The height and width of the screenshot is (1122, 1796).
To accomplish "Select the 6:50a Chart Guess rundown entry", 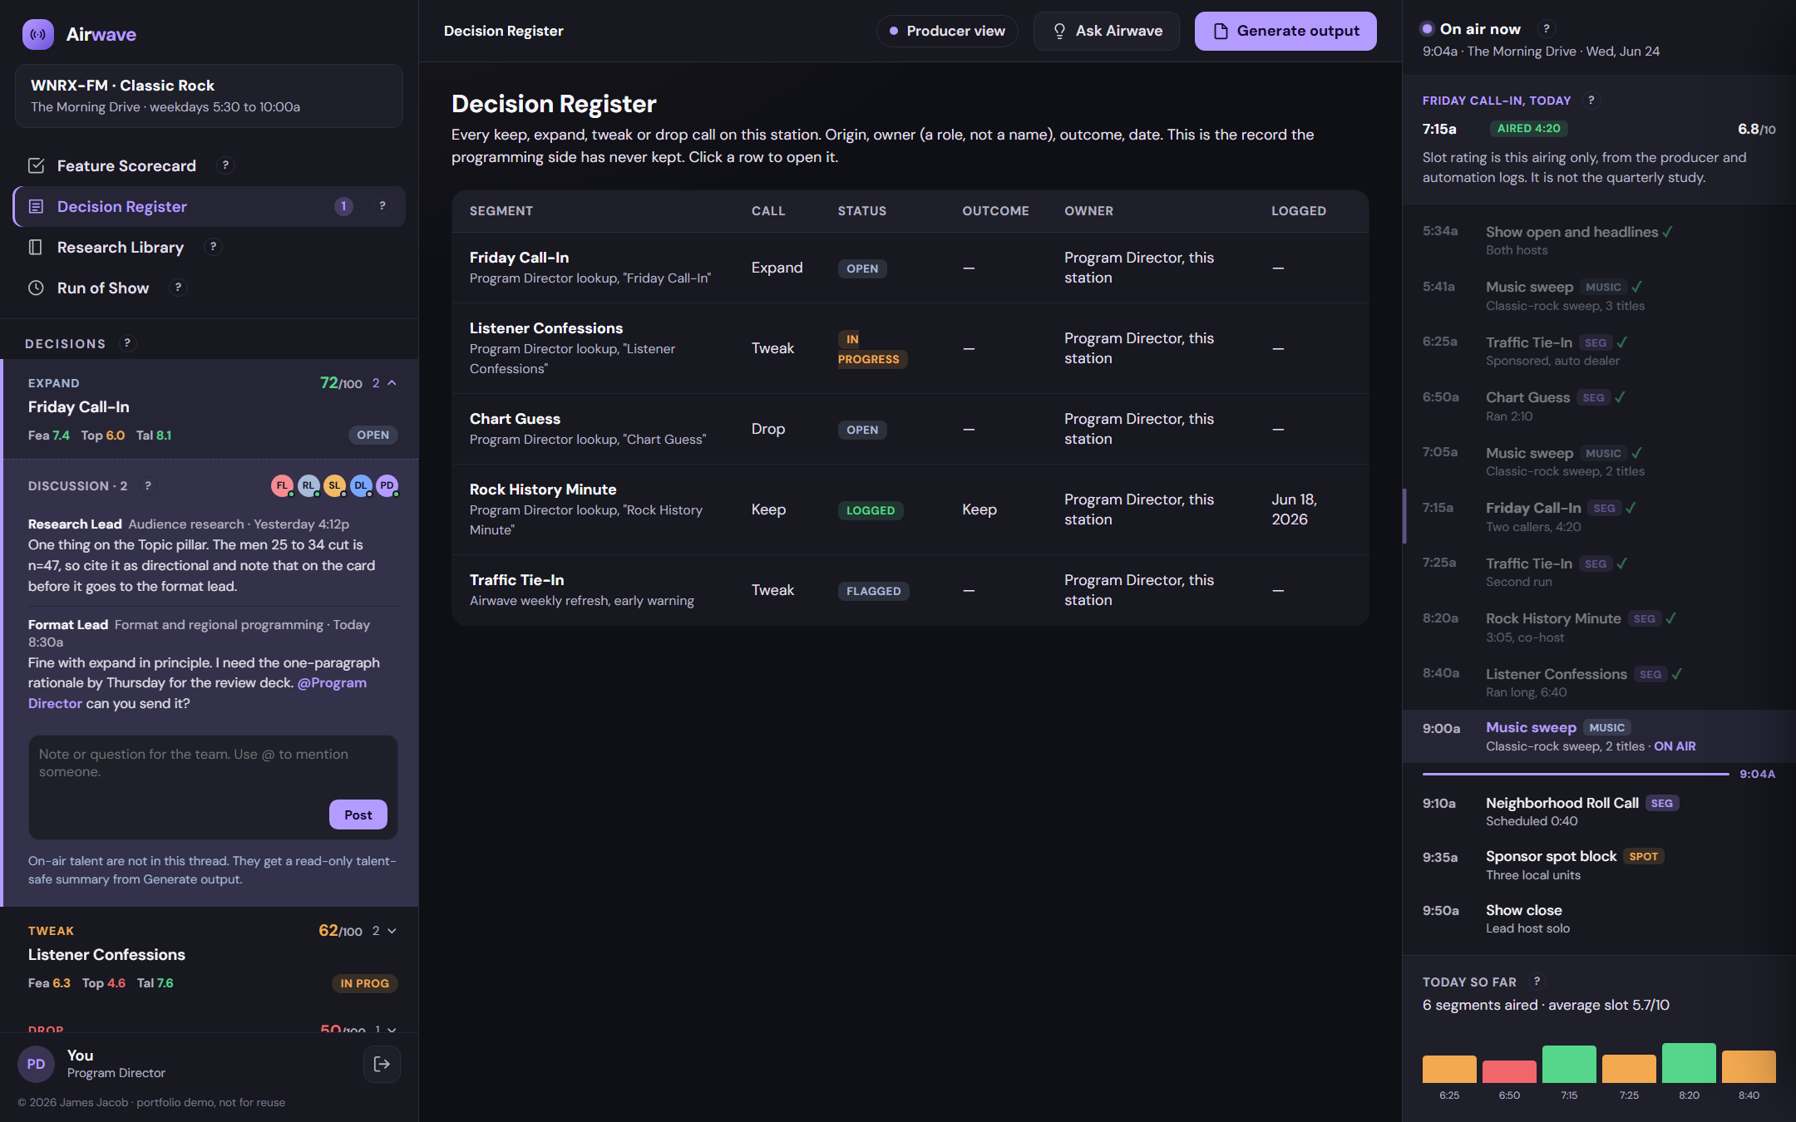I will [1599, 406].
